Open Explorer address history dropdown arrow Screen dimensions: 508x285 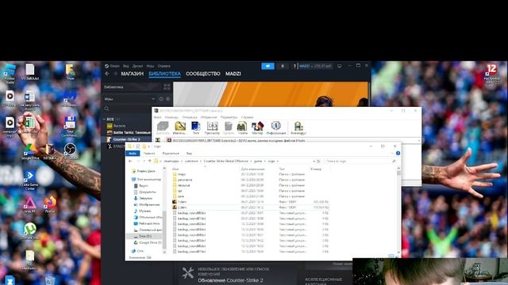click(314, 161)
